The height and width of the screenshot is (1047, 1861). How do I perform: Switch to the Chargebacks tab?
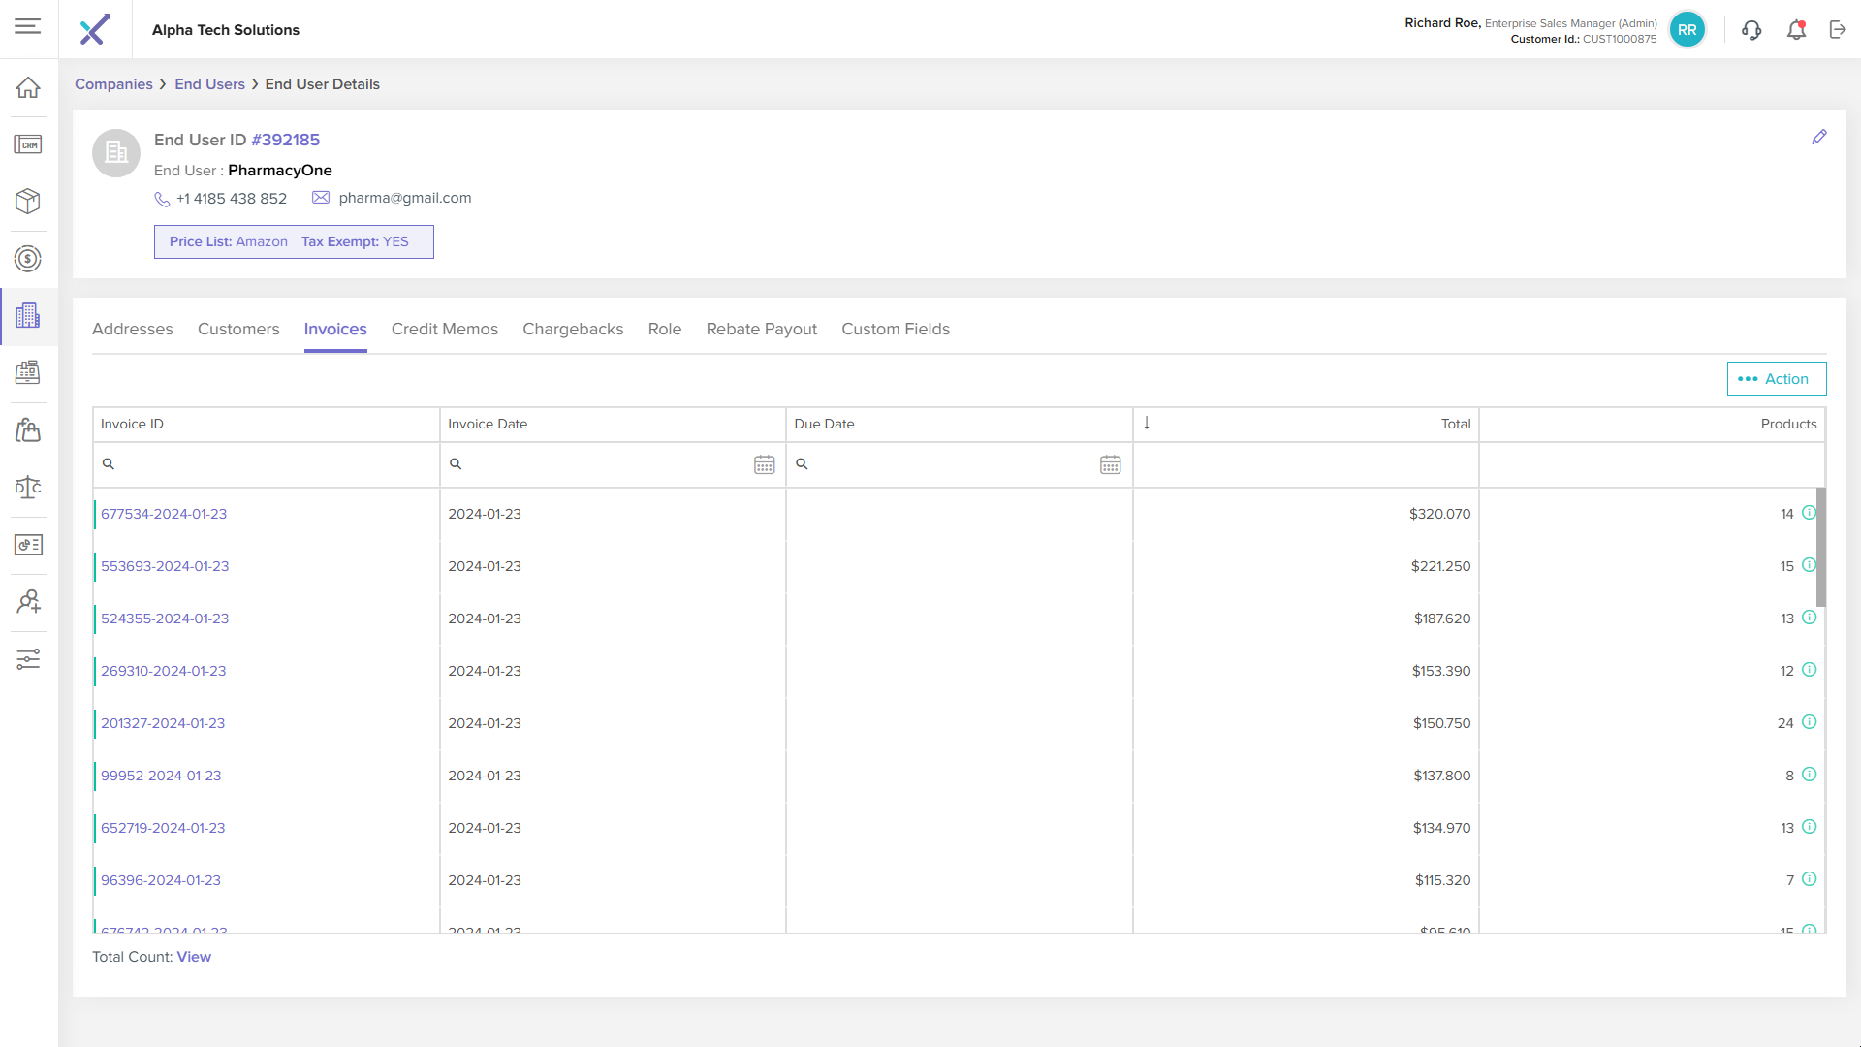[x=573, y=329]
